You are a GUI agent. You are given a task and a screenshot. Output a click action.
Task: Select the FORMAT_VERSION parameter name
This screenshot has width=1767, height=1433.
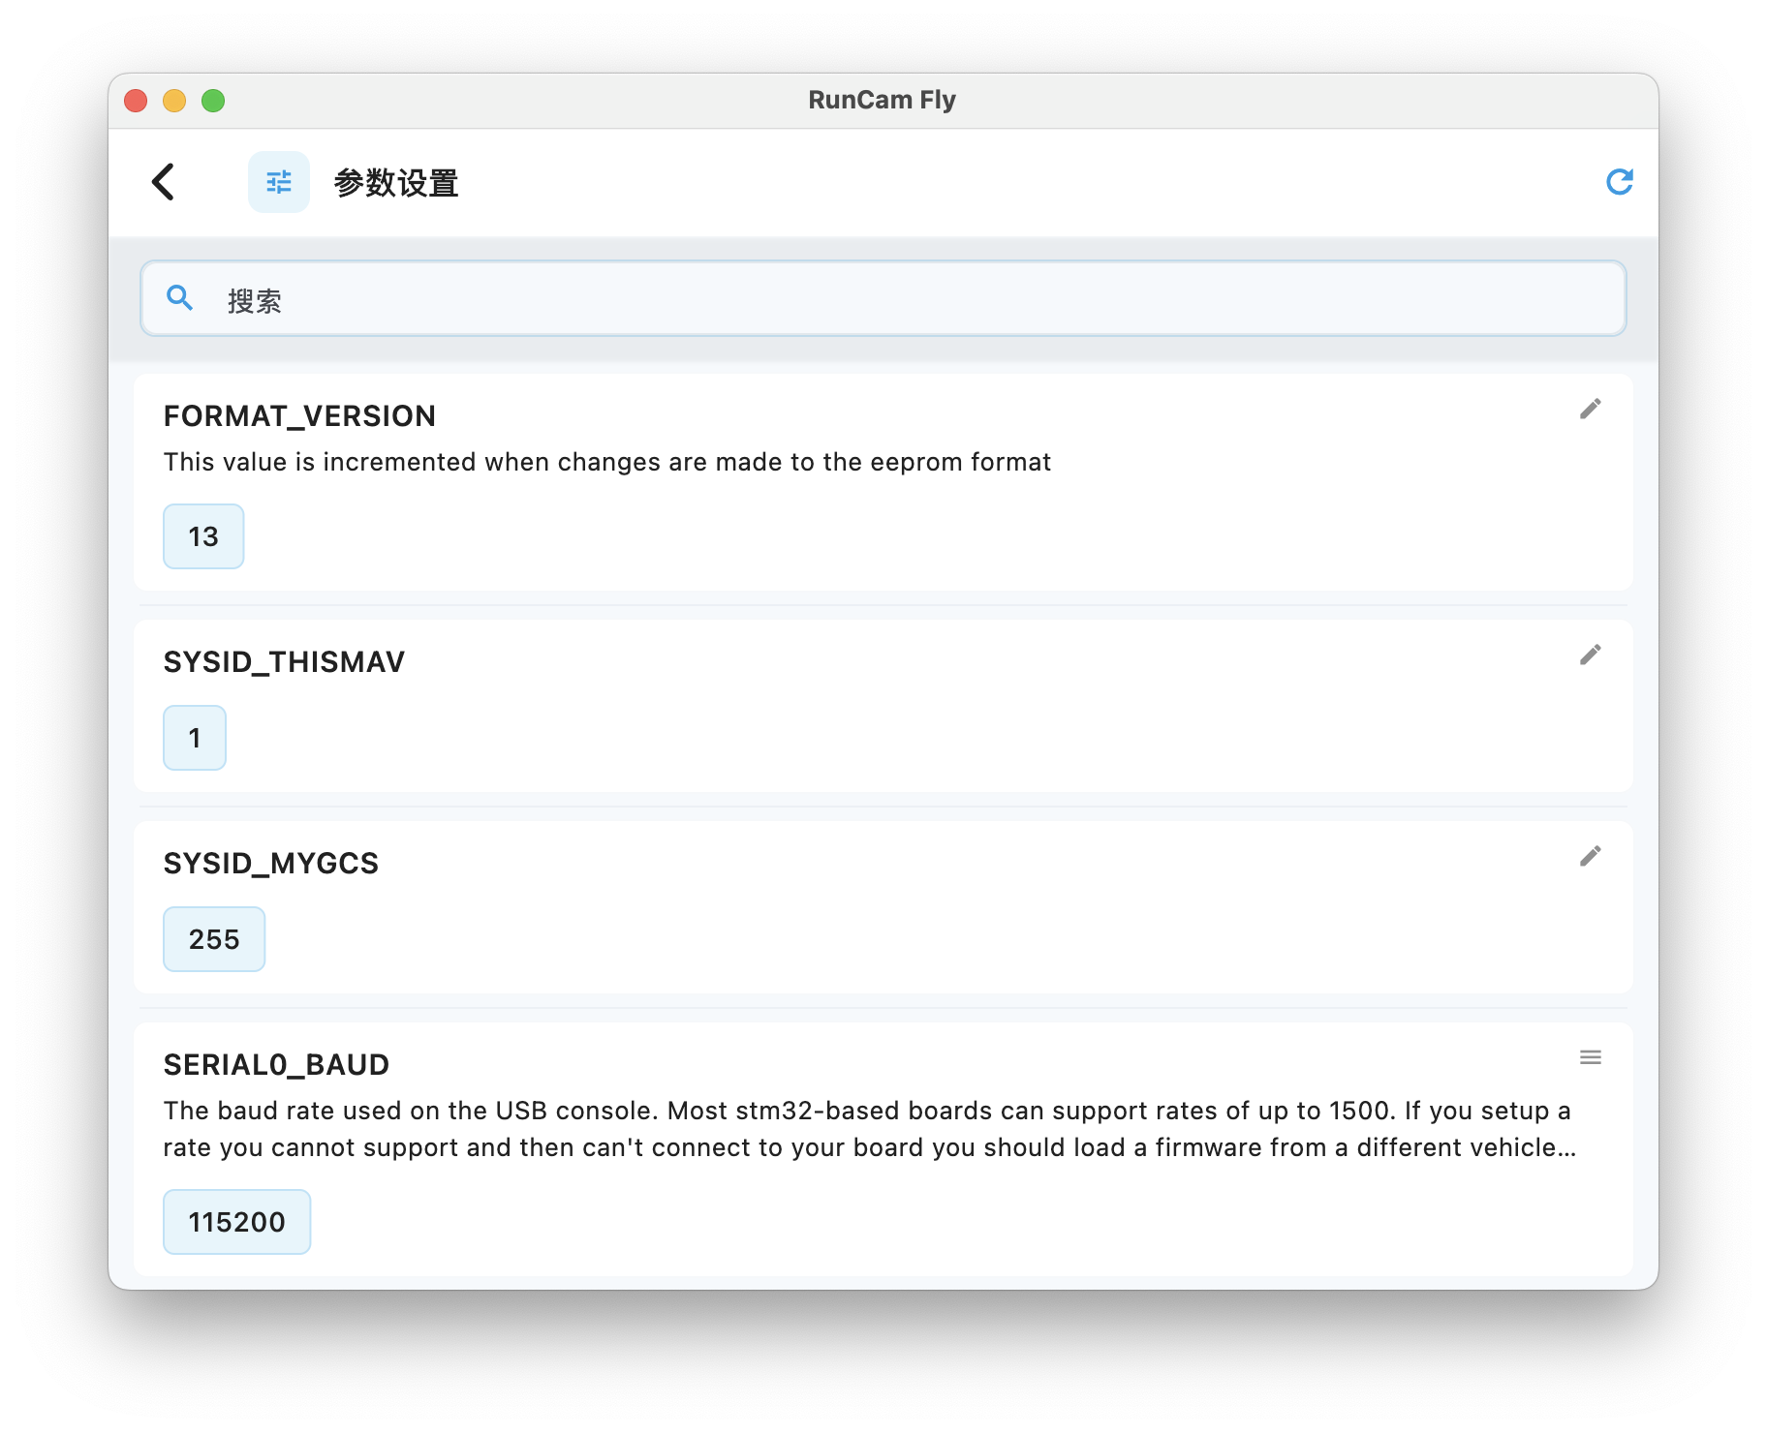click(299, 416)
